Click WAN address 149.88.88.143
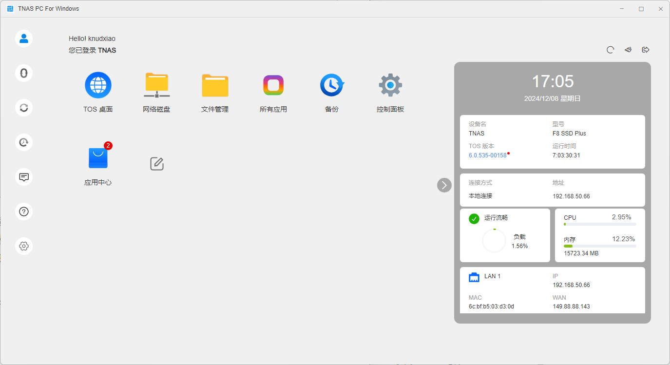Screen dimensions: 670x365 571,307
